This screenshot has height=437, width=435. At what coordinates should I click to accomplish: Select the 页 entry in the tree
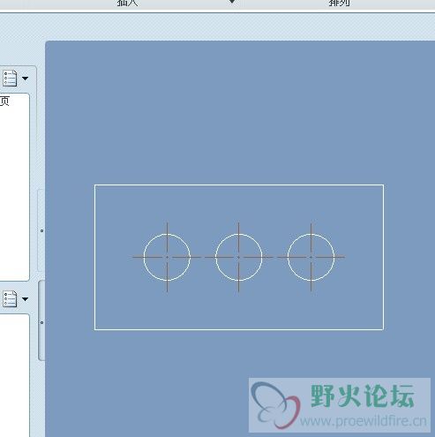click(x=4, y=101)
